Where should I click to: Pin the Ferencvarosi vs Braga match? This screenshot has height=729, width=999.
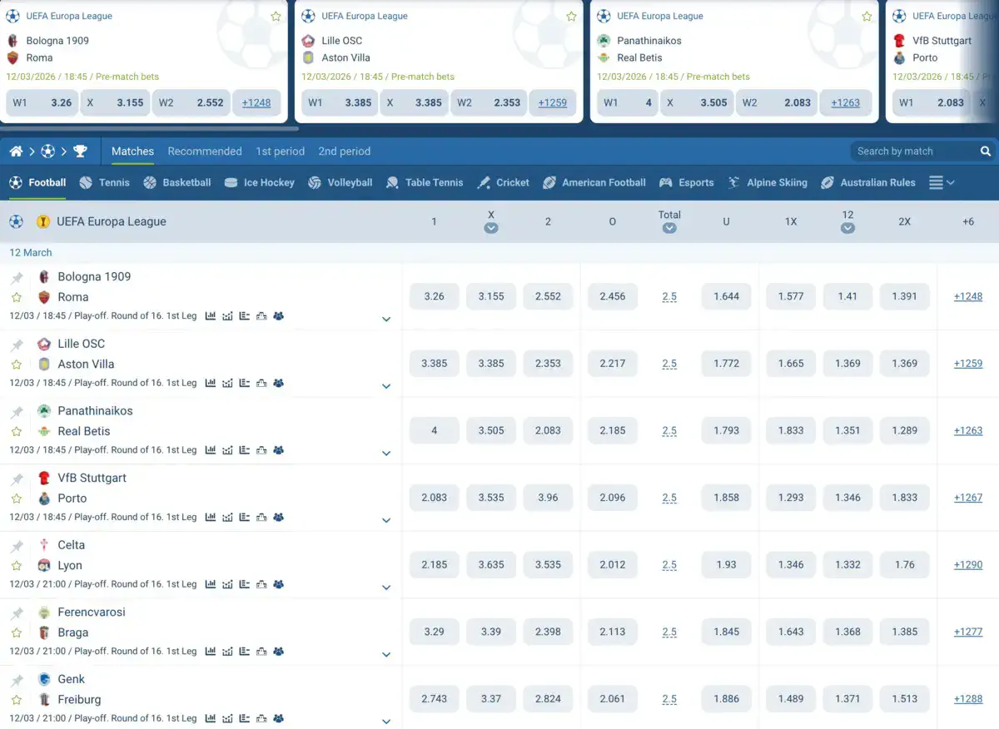click(x=17, y=613)
